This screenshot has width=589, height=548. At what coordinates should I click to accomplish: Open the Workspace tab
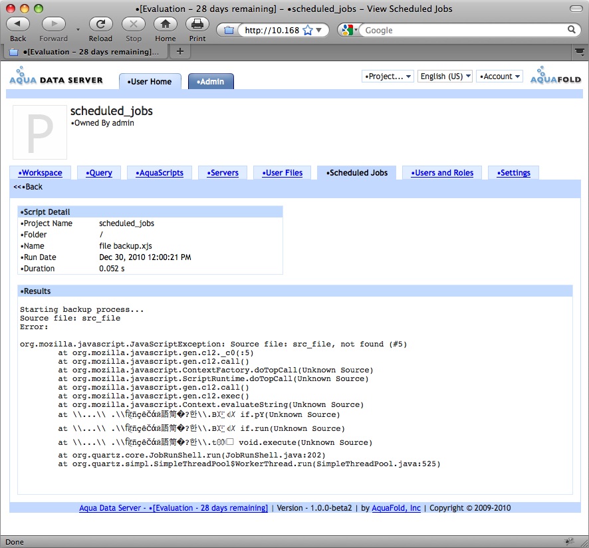40,173
